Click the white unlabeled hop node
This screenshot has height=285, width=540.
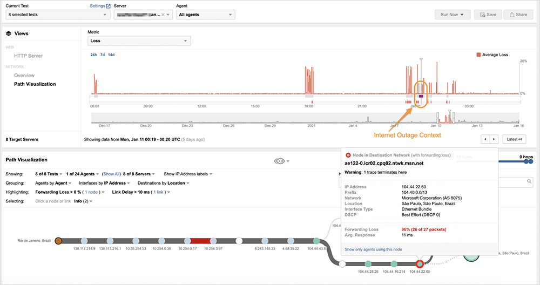(239, 241)
